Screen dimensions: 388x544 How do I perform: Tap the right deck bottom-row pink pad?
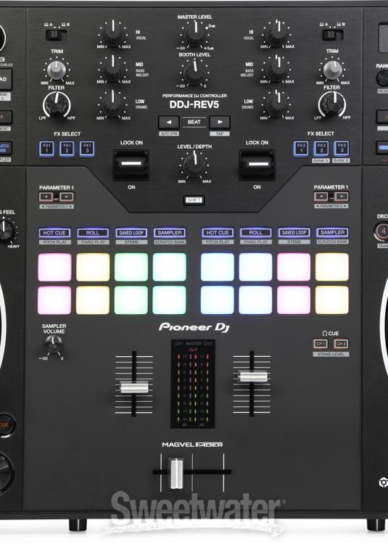pyautogui.click(x=294, y=300)
